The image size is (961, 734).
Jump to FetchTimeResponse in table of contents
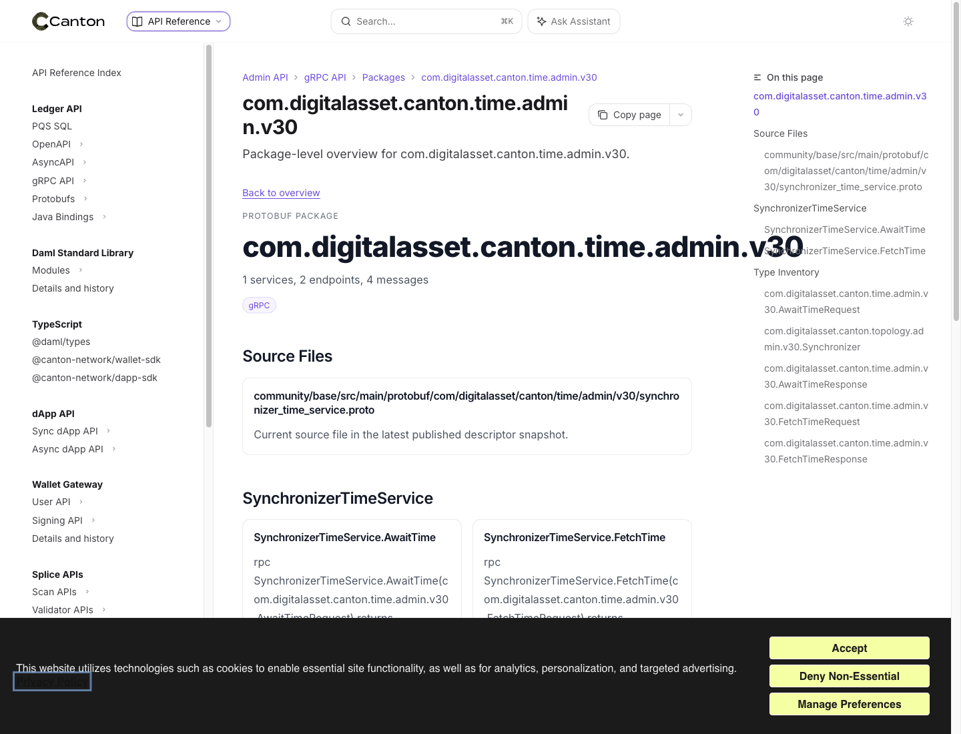tap(846, 451)
